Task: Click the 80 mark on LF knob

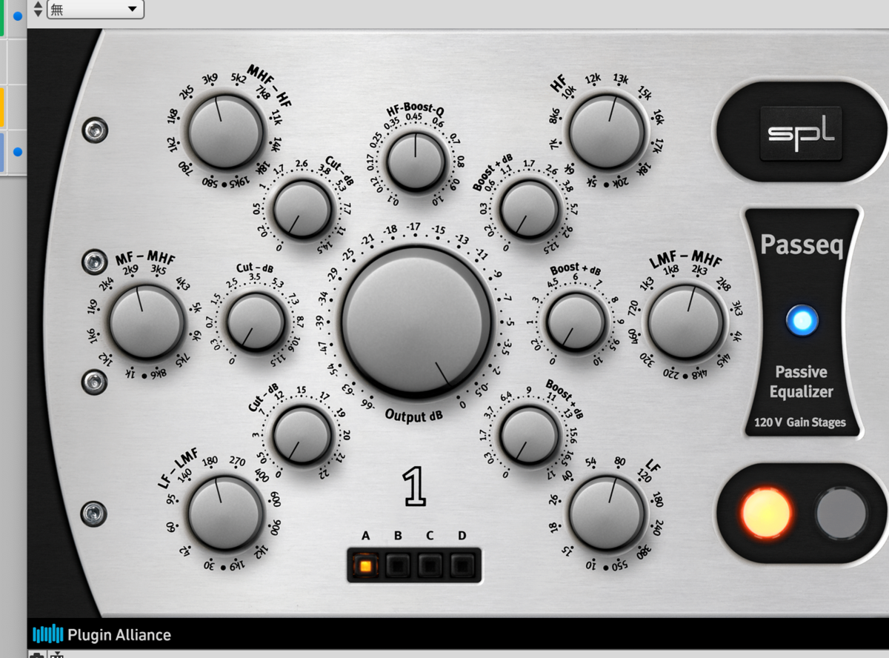Action: click(x=620, y=462)
